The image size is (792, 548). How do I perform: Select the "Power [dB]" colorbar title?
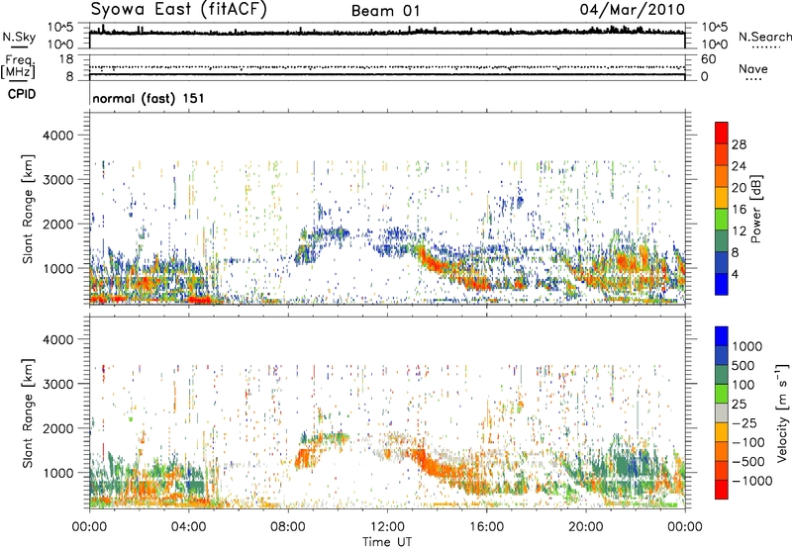755,209
